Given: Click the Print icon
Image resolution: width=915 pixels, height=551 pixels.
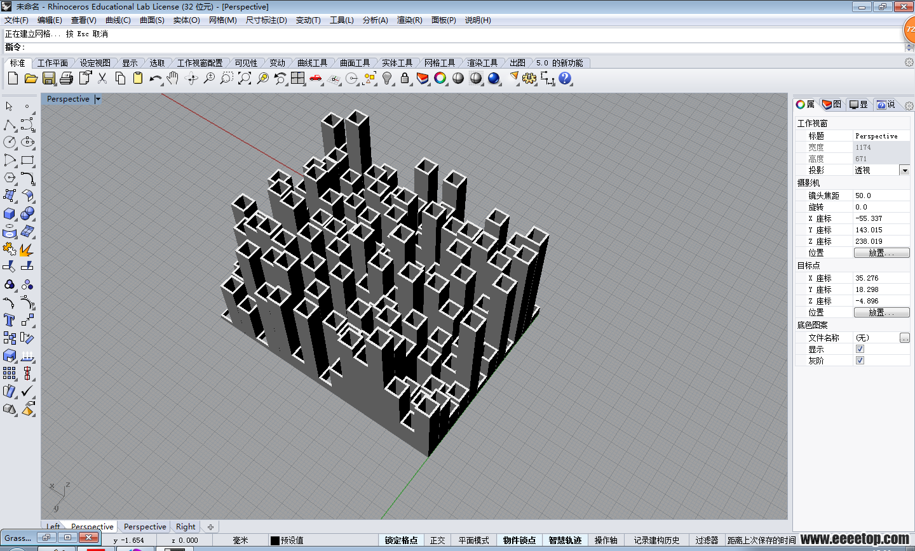Looking at the screenshot, I should click(67, 78).
